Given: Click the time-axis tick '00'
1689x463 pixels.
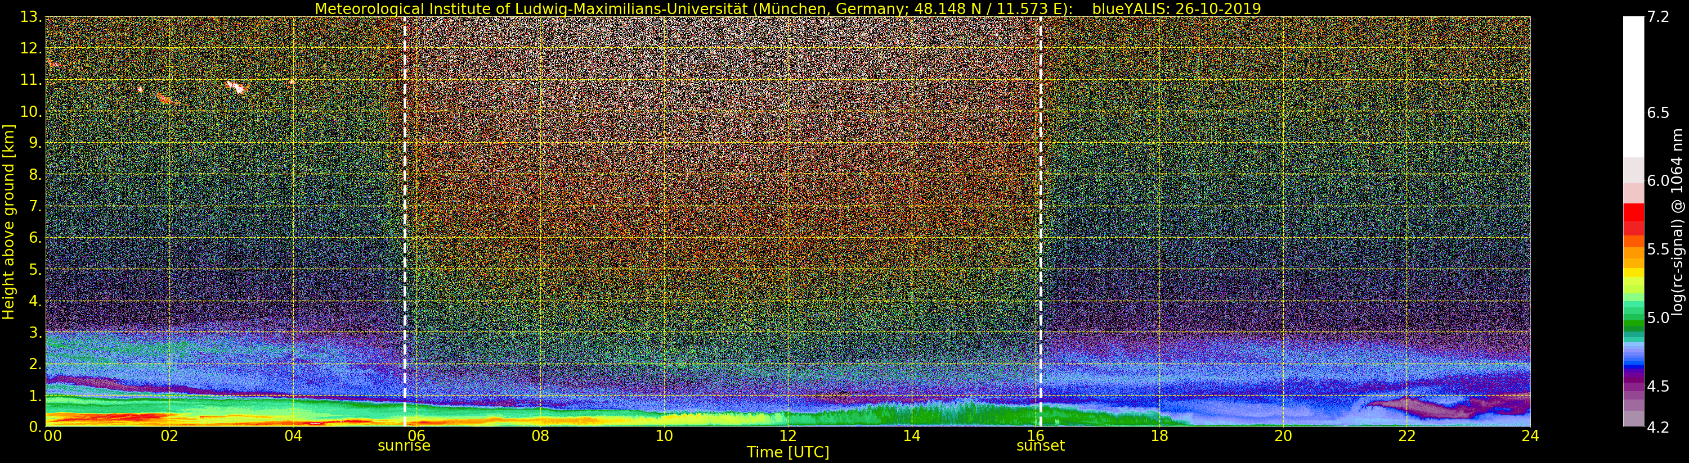Looking at the screenshot, I should 52,436.
